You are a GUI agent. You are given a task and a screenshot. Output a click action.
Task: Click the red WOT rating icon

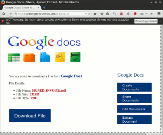(135, 14)
